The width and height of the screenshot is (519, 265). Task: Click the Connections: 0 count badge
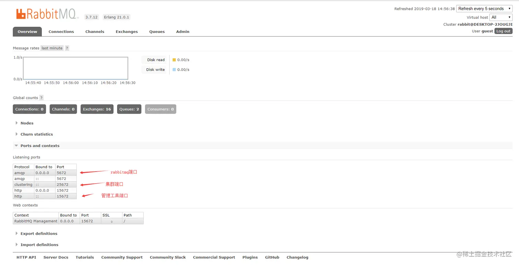[x=30, y=109]
